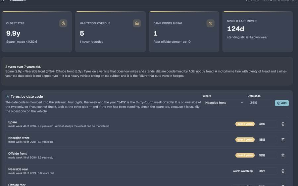The height and width of the screenshot is (186, 298).
Task: Click the 'Tyres, by date code' heading
Action: (27, 97)
